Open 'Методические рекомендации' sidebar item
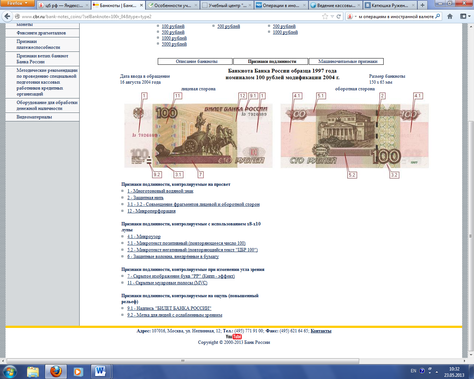Image resolution: width=474 pixels, height=379 pixels. pos(46,82)
